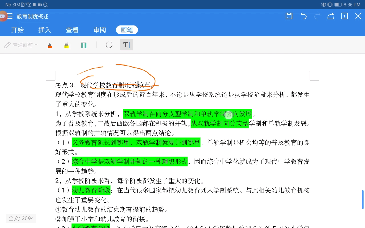The width and height of the screenshot is (365, 228).
Task: Toggle the text input T tool
Action: coord(127,45)
